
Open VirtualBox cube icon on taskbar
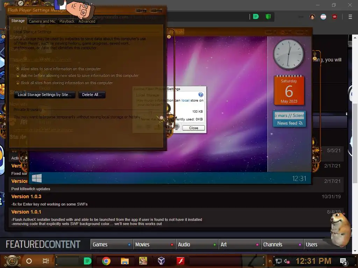[162, 261]
